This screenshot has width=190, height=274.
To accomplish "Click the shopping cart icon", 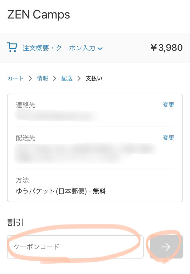I will (x=12, y=47).
